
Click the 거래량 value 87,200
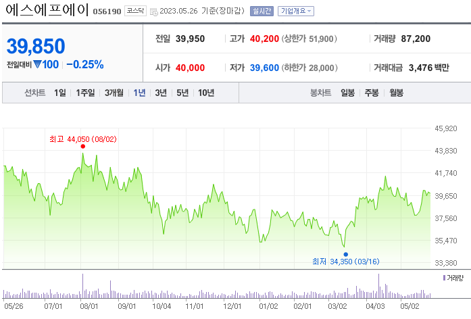coord(416,39)
